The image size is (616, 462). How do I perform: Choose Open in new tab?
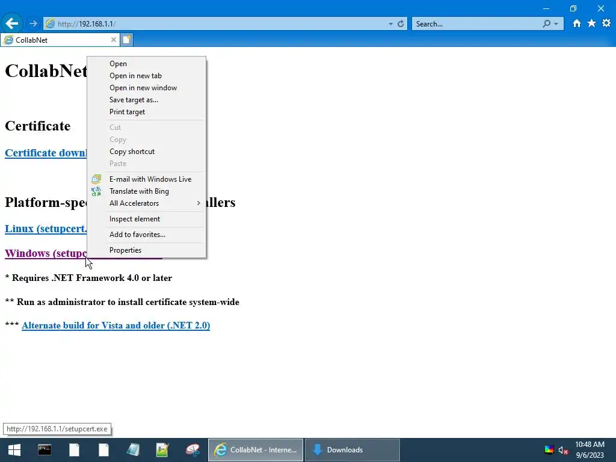(x=146, y=76)
